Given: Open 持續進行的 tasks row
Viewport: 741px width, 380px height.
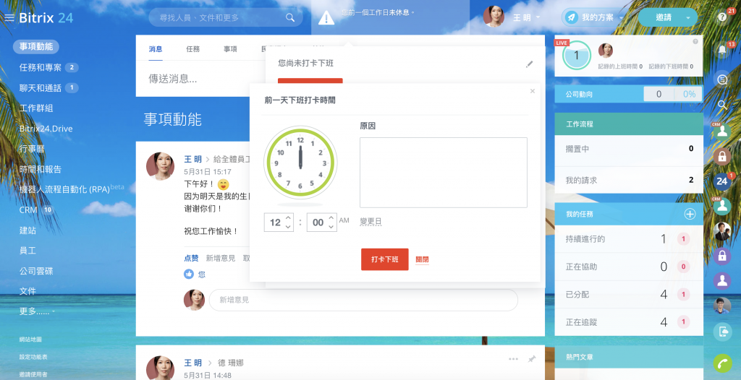Looking at the screenshot, I should [x=629, y=239].
